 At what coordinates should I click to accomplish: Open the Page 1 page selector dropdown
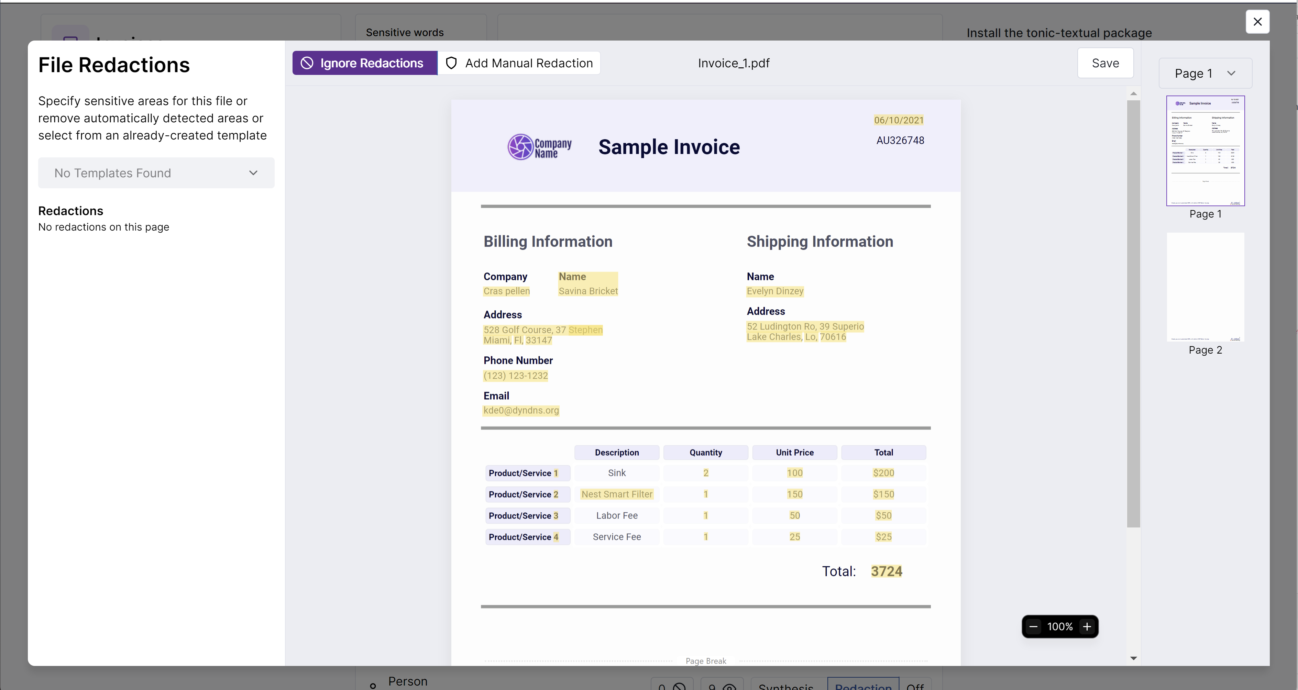[1205, 73]
